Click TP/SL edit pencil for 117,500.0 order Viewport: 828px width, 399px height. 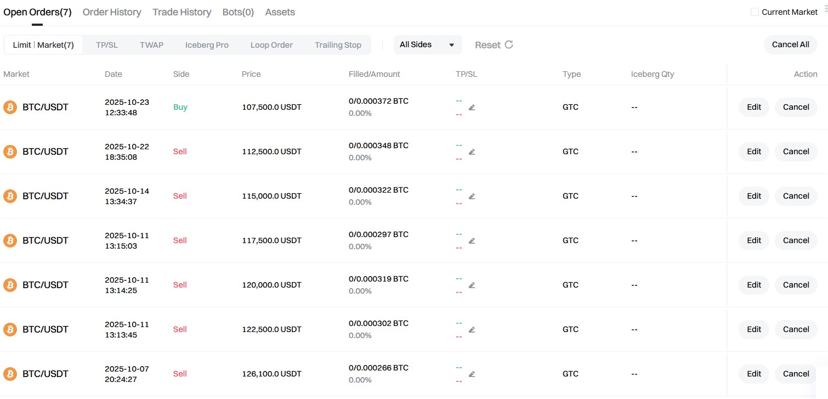472,241
